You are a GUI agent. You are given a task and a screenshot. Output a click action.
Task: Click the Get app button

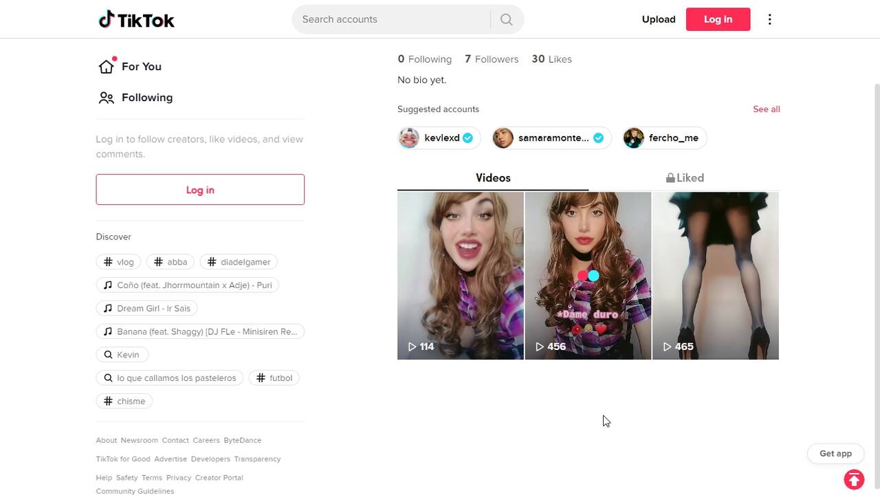click(x=835, y=454)
